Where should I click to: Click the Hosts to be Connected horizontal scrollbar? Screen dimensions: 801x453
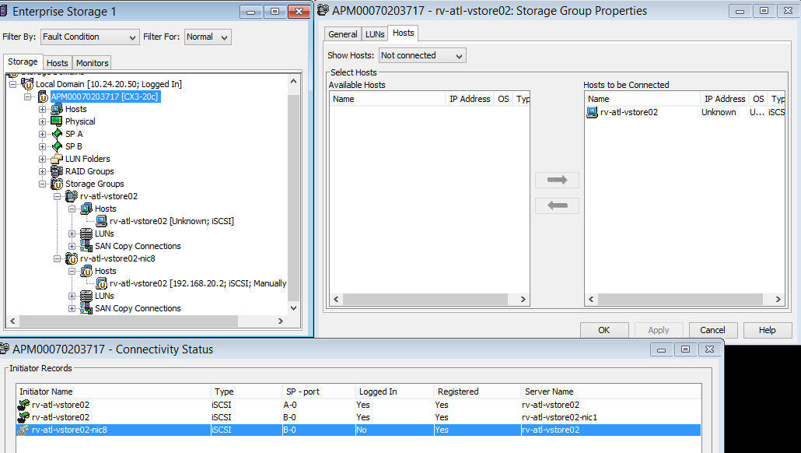coord(684,299)
